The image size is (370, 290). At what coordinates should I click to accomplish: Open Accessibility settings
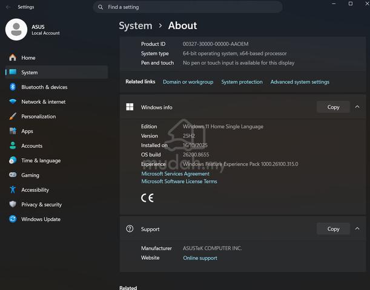coord(57,190)
